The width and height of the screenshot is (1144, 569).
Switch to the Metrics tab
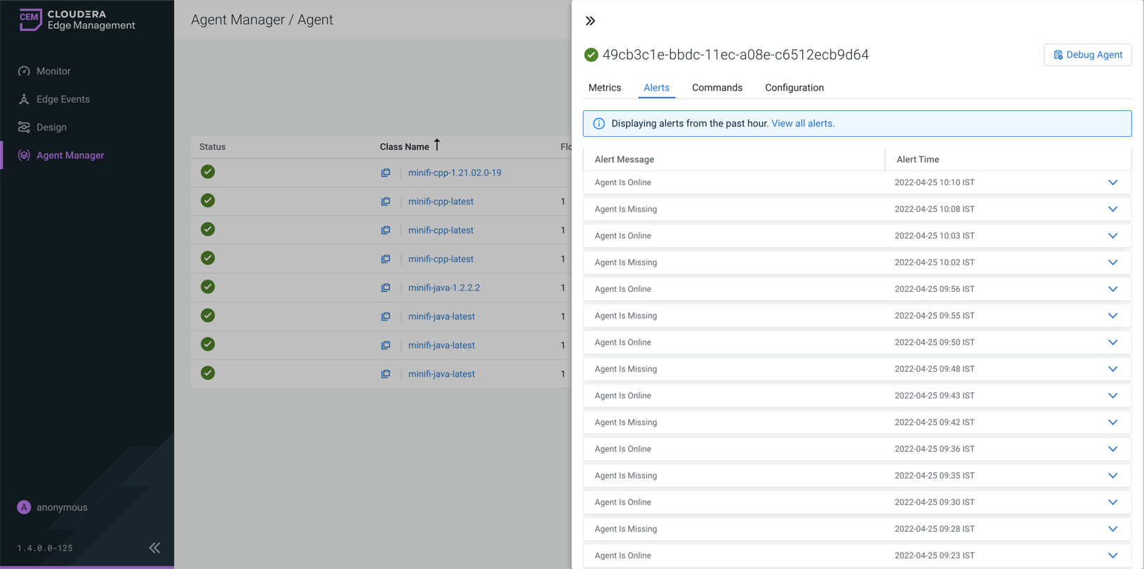coord(604,88)
